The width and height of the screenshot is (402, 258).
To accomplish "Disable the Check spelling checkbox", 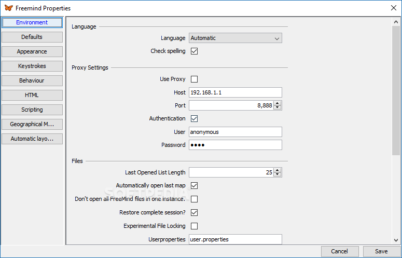I will tap(195, 51).
